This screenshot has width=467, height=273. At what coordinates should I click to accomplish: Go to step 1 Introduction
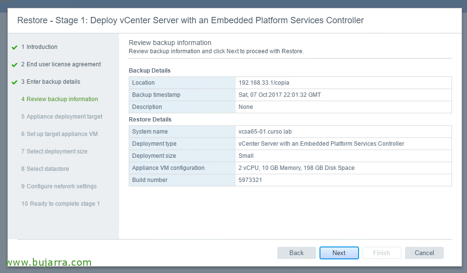click(x=39, y=47)
